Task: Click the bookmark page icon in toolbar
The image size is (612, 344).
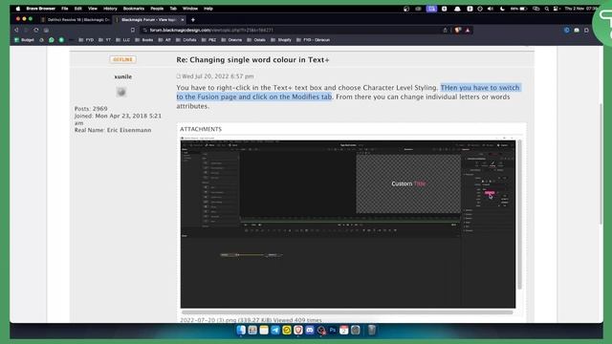Action: [x=133, y=30]
